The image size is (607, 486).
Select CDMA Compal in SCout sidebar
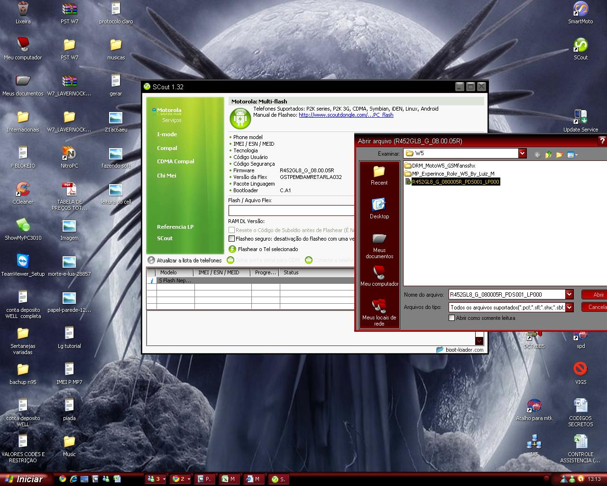(x=175, y=161)
